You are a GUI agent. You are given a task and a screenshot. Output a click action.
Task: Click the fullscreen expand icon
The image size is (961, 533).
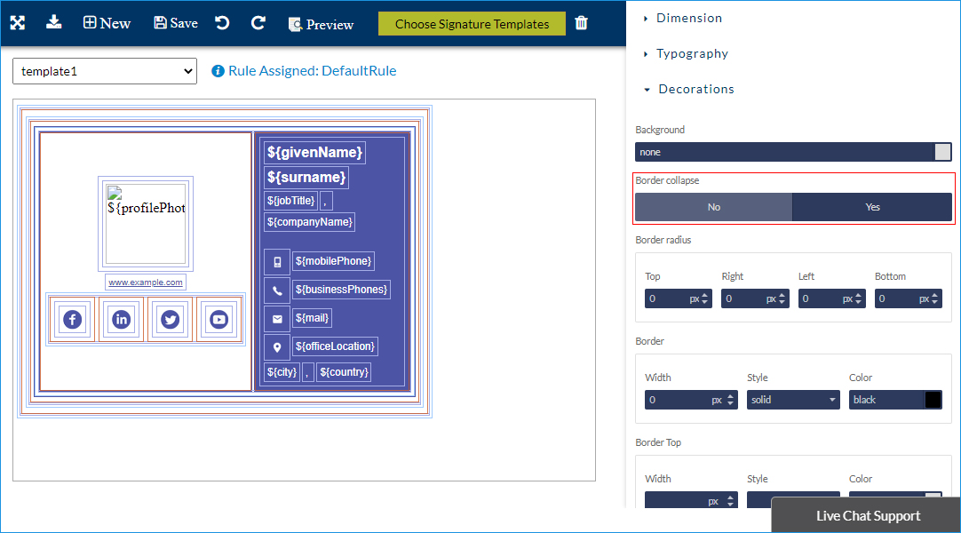coord(17,23)
